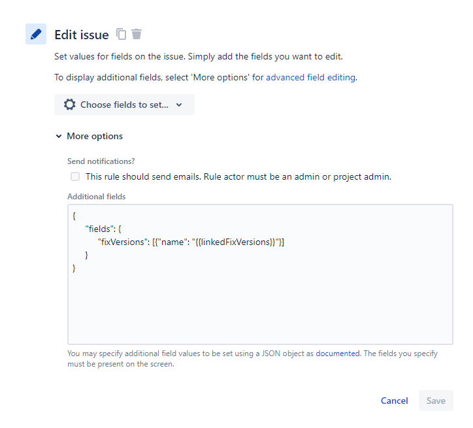Viewport: 473px width, 428px height.
Task: Open Choose fields to set… menu
Action: tap(124, 105)
